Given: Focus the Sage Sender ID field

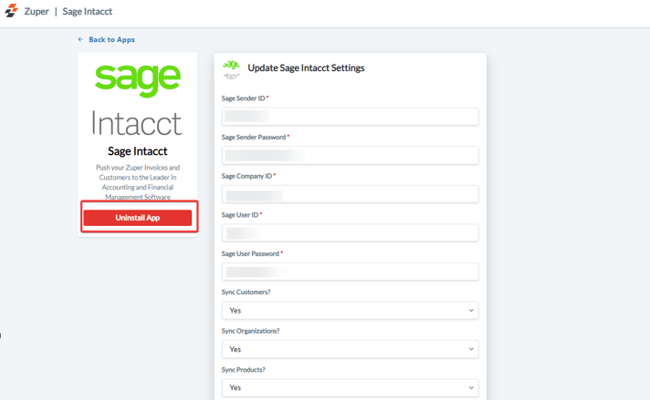Looking at the screenshot, I should point(350,117).
